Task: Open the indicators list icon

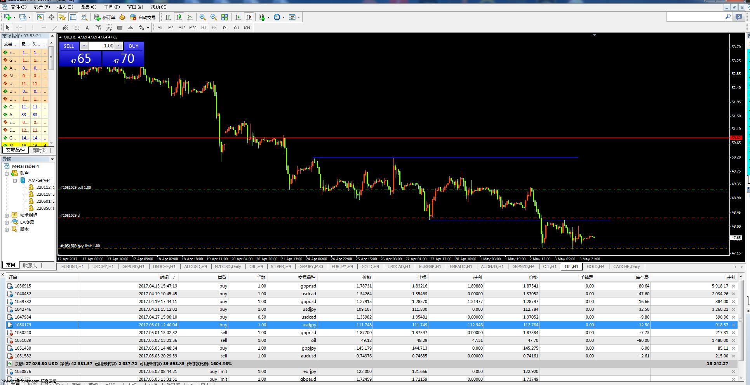Action: (263, 17)
